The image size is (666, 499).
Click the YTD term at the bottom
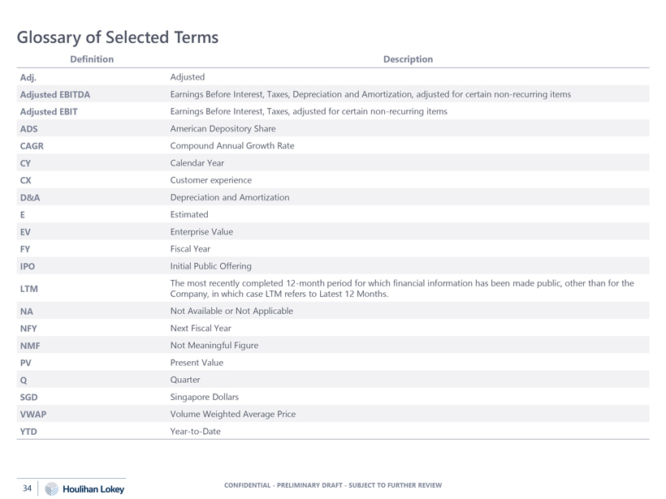tap(28, 432)
